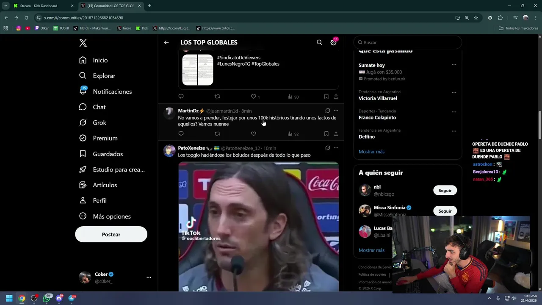Like MartinDz post
The image size is (542, 305).
253,134
